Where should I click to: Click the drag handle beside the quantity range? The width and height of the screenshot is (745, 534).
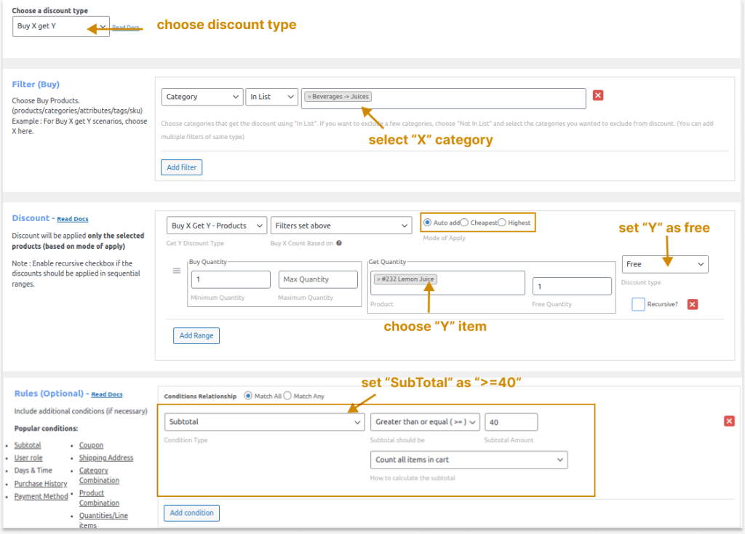(x=175, y=270)
